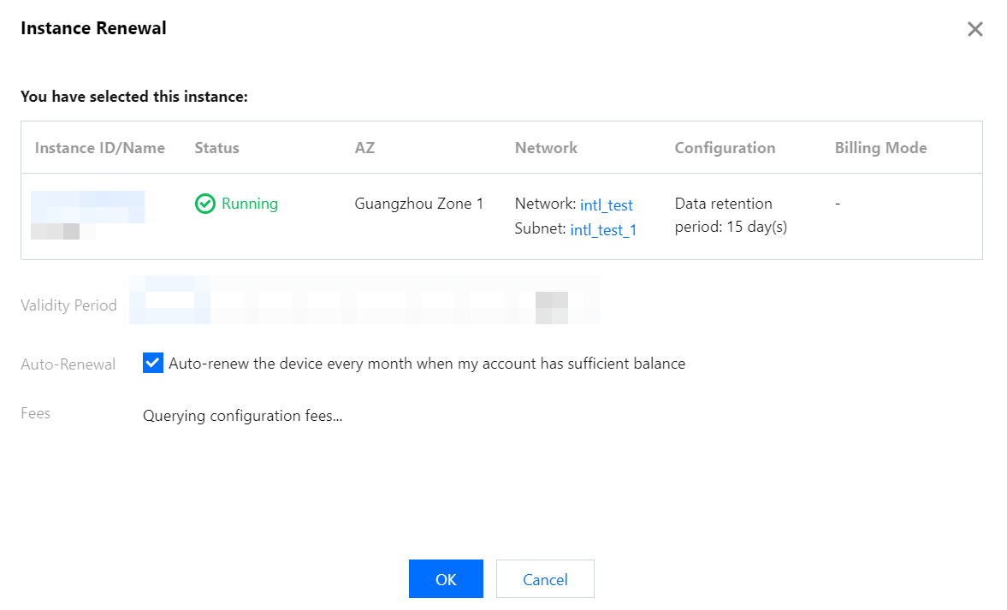Select the blurred Validity Period options bar

tap(364, 300)
